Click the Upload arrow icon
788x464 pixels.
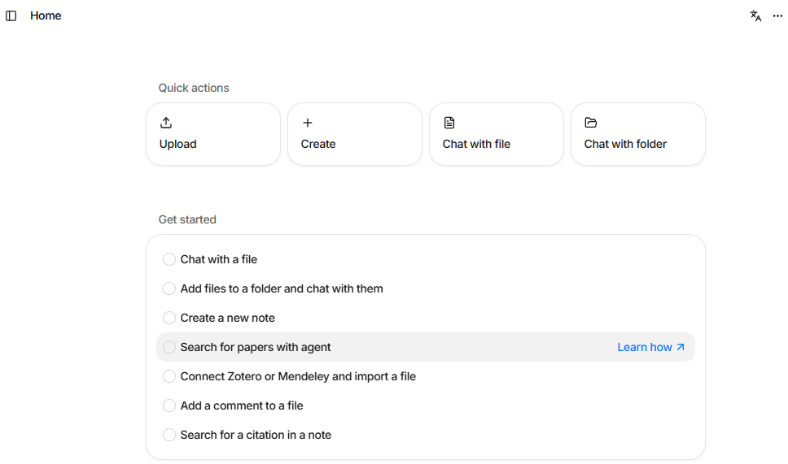(166, 123)
